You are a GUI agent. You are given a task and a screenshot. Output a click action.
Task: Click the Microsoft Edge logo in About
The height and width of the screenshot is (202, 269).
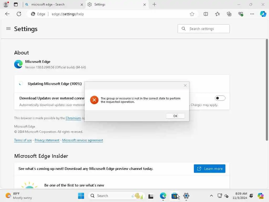click(18, 64)
